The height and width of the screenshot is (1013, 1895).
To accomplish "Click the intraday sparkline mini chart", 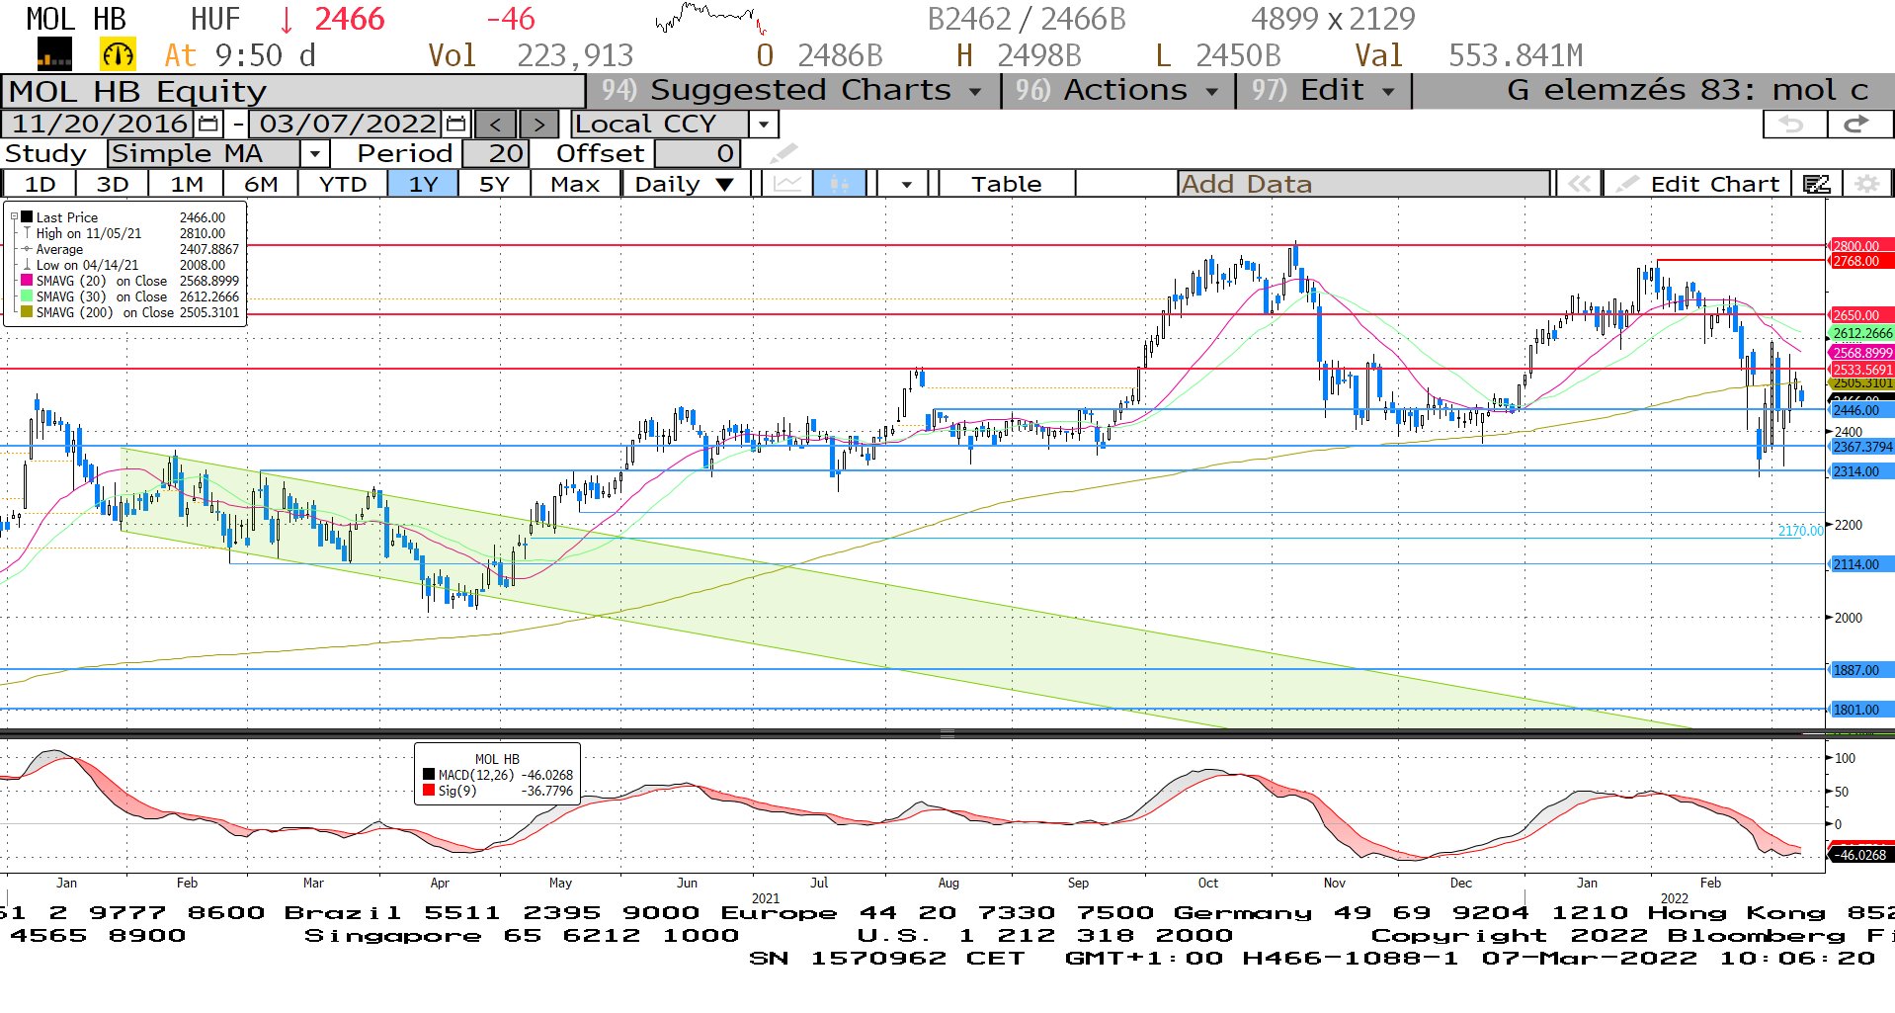I will click(x=709, y=18).
